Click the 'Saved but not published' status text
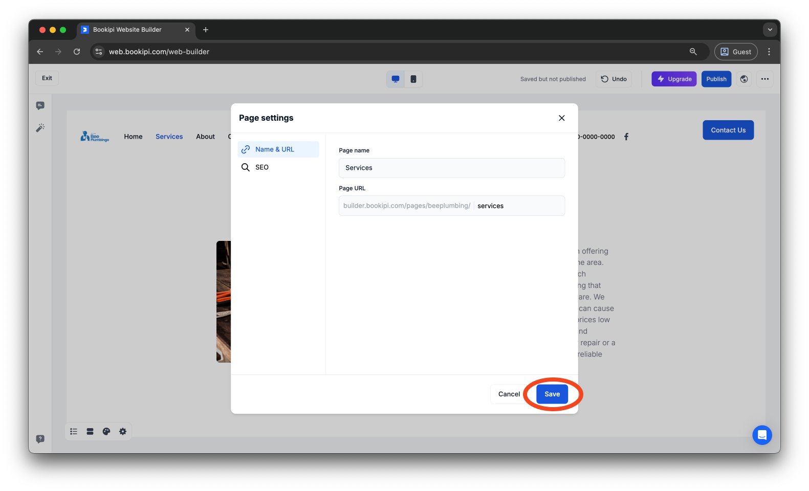Viewport: 809px width, 491px height. [553, 79]
